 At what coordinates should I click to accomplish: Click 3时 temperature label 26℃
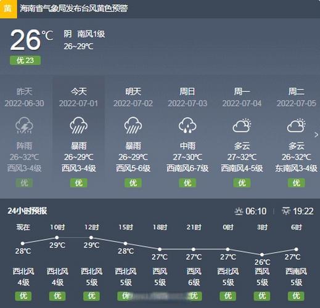(262, 262)
